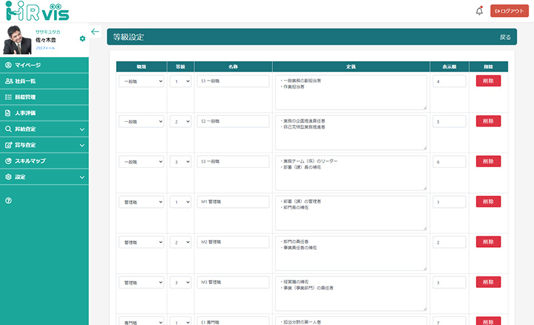Image resolution: width=534 pixels, height=325 pixels.
Task: Click the 賞与査定 edit icon
Action: 9,145
